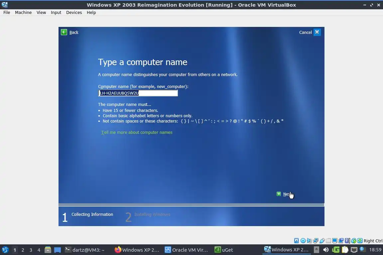This screenshot has height=255, width=383.
Task: Click the eject removable media tray icon
Action: (317, 250)
